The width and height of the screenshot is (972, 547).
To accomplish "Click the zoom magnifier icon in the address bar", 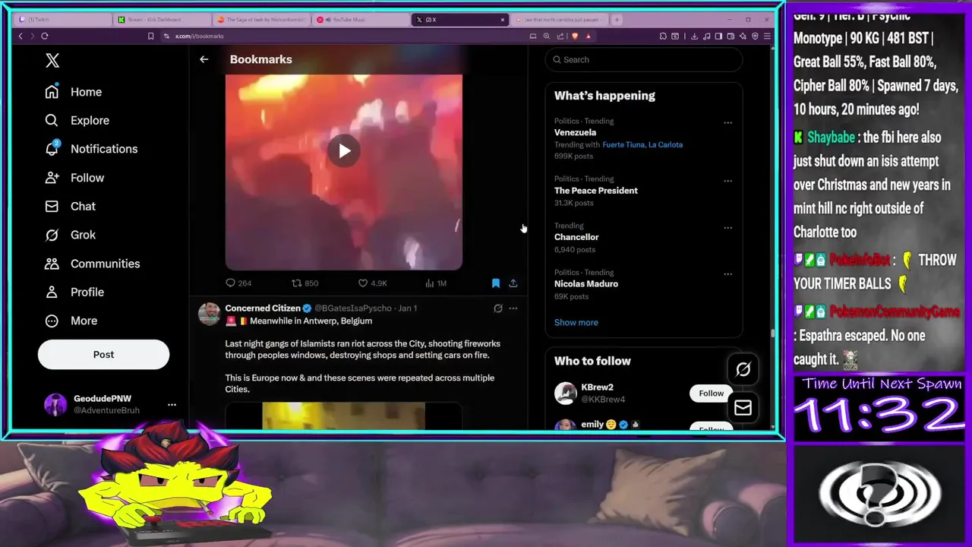I will click(x=547, y=36).
